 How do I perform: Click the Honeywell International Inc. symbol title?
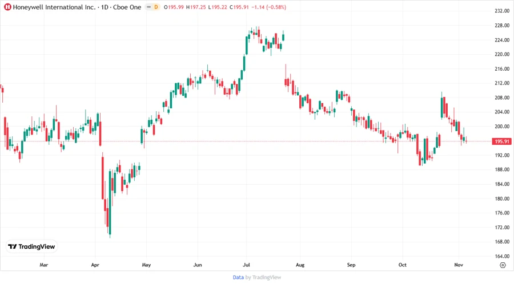click(54, 7)
